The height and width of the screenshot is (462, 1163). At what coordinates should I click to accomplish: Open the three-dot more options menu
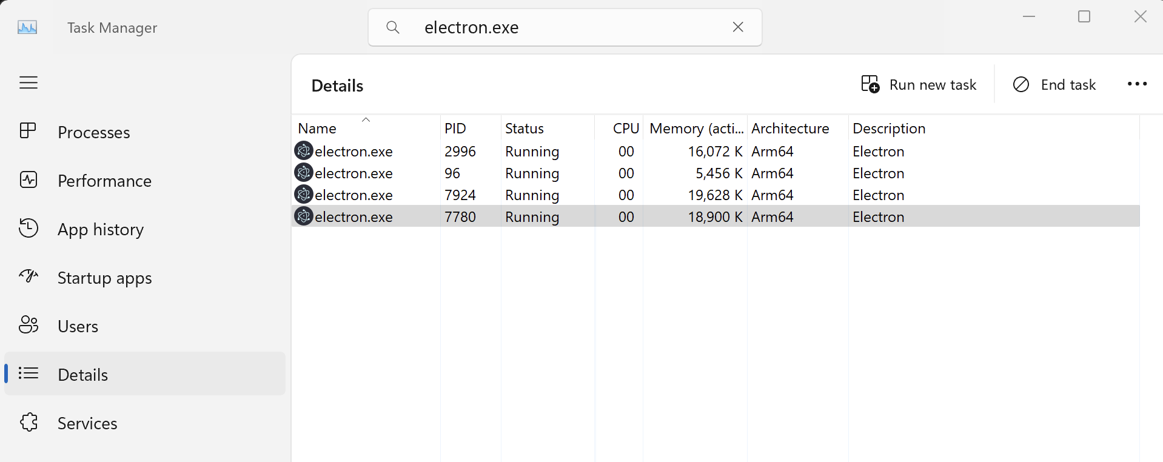(1137, 84)
